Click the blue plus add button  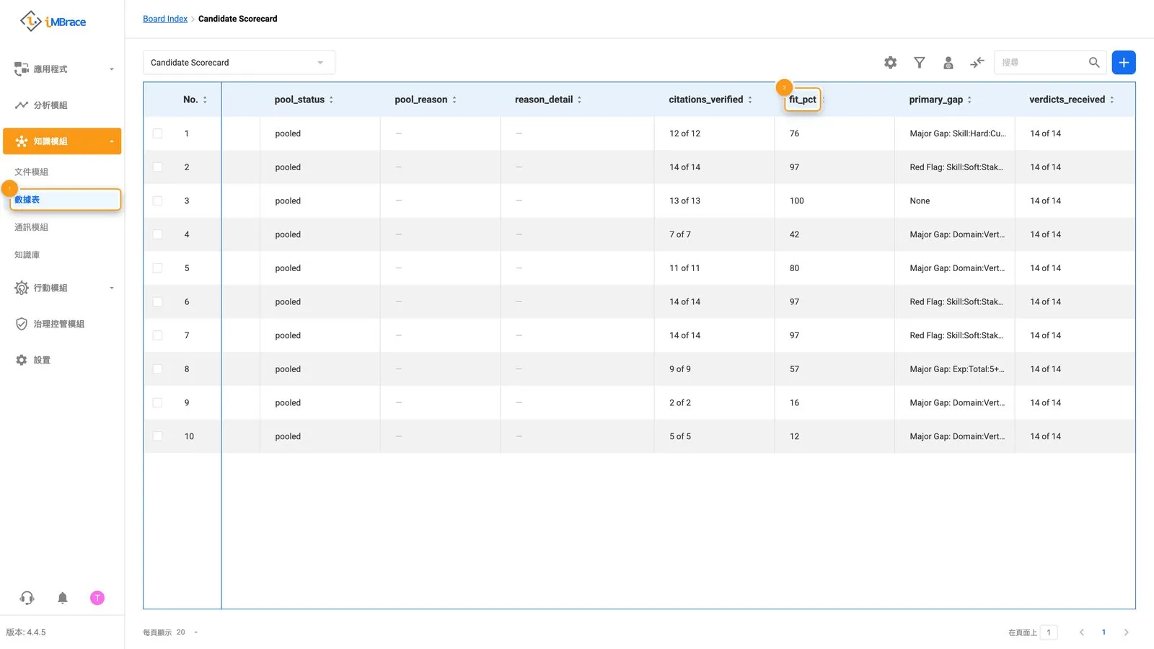[1124, 63]
